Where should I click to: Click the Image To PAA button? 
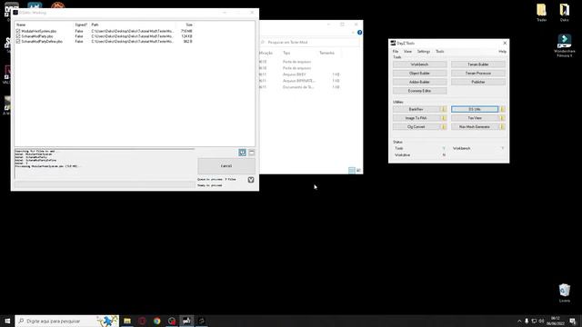[416, 118]
